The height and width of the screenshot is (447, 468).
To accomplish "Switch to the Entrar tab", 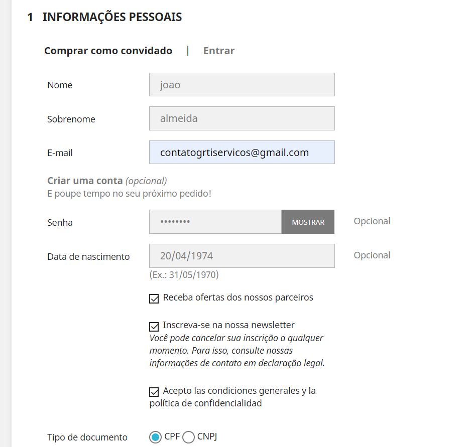I will 219,51.
